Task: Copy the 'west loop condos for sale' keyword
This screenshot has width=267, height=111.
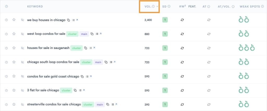Action: [92, 34]
